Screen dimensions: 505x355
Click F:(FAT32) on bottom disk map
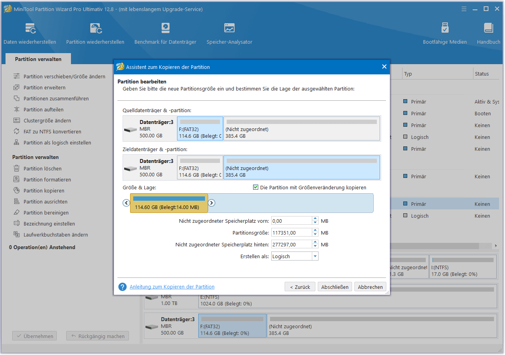click(232, 325)
